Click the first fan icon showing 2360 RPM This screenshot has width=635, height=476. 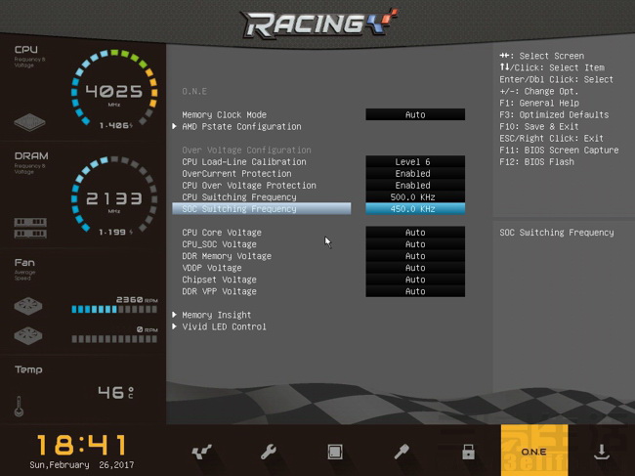click(x=28, y=306)
